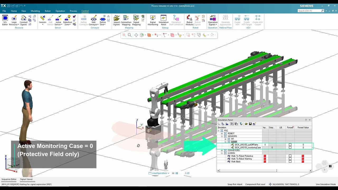The width and height of the screenshot is (338, 190).
Task: Jump simulation to start
Action: [173, 173]
